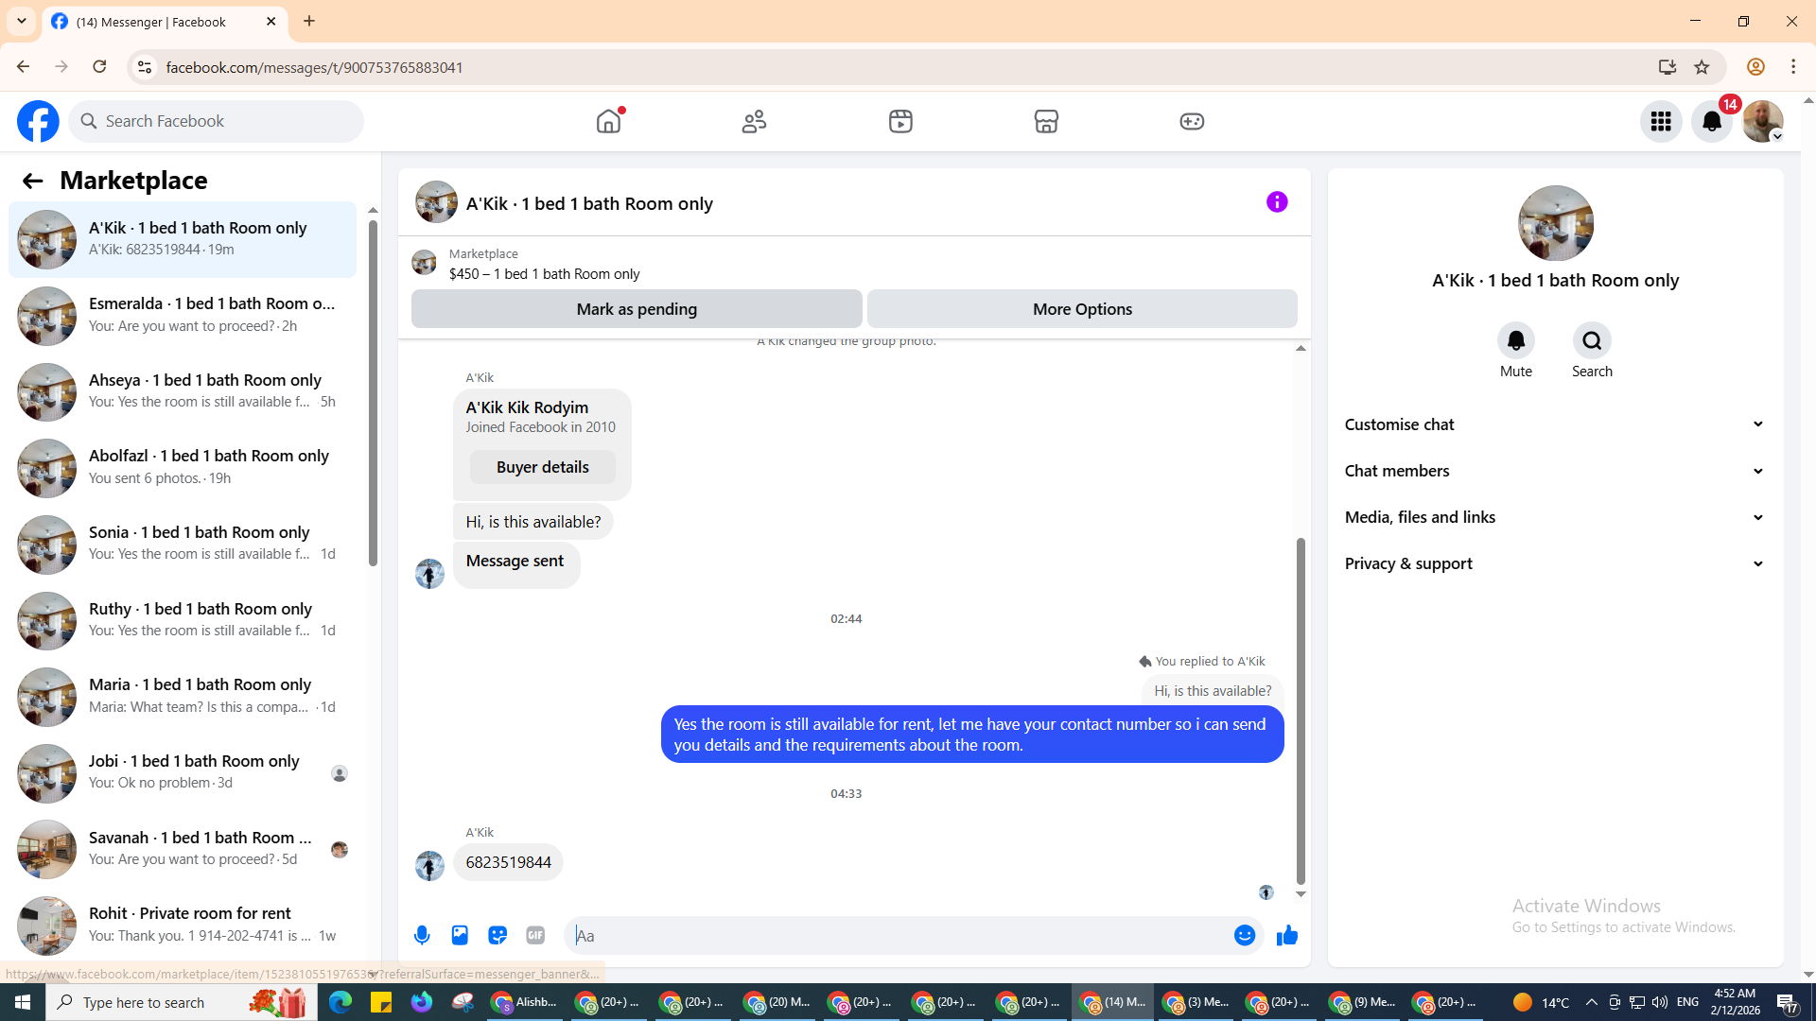Open Facebook home via the logo
This screenshot has width=1816, height=1021.
(x=38, y=121)
